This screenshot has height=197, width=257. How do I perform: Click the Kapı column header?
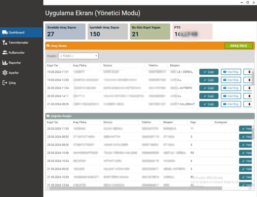point(193,122)
